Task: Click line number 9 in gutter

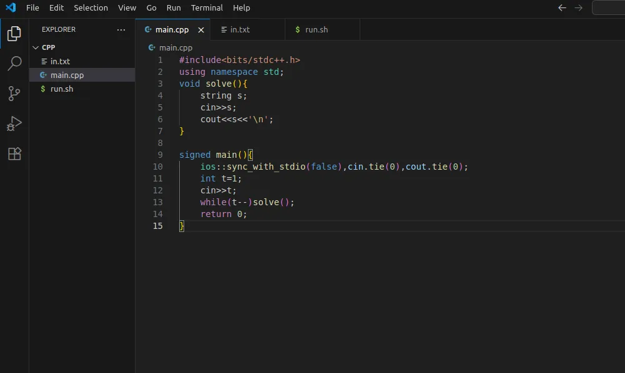Action: 160,155
